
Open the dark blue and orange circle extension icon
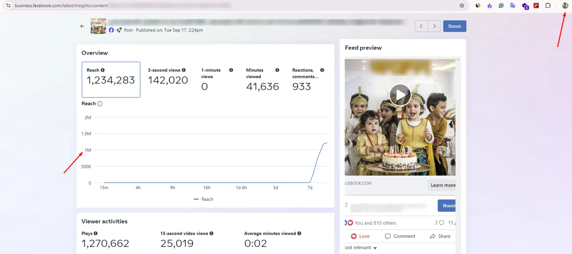tap(478, 5)
